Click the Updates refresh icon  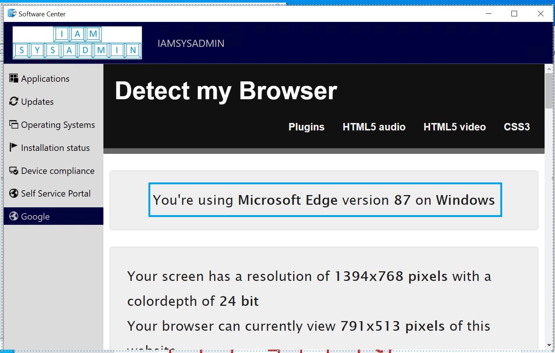coord(14,101)
